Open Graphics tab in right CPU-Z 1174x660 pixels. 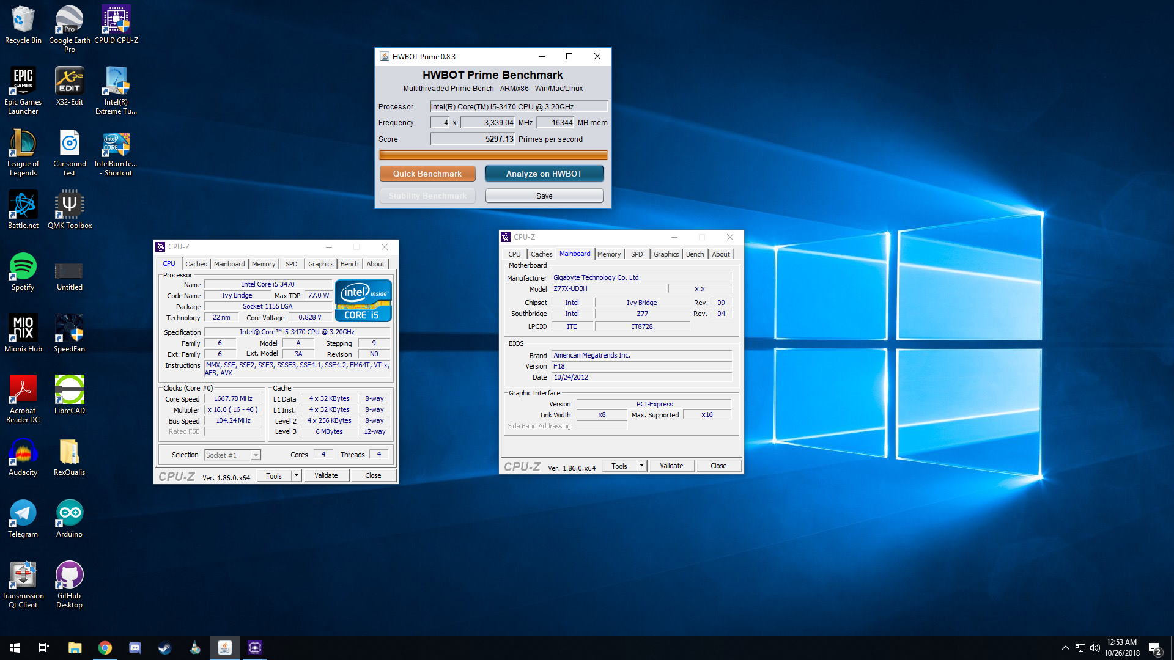[666, 254]
